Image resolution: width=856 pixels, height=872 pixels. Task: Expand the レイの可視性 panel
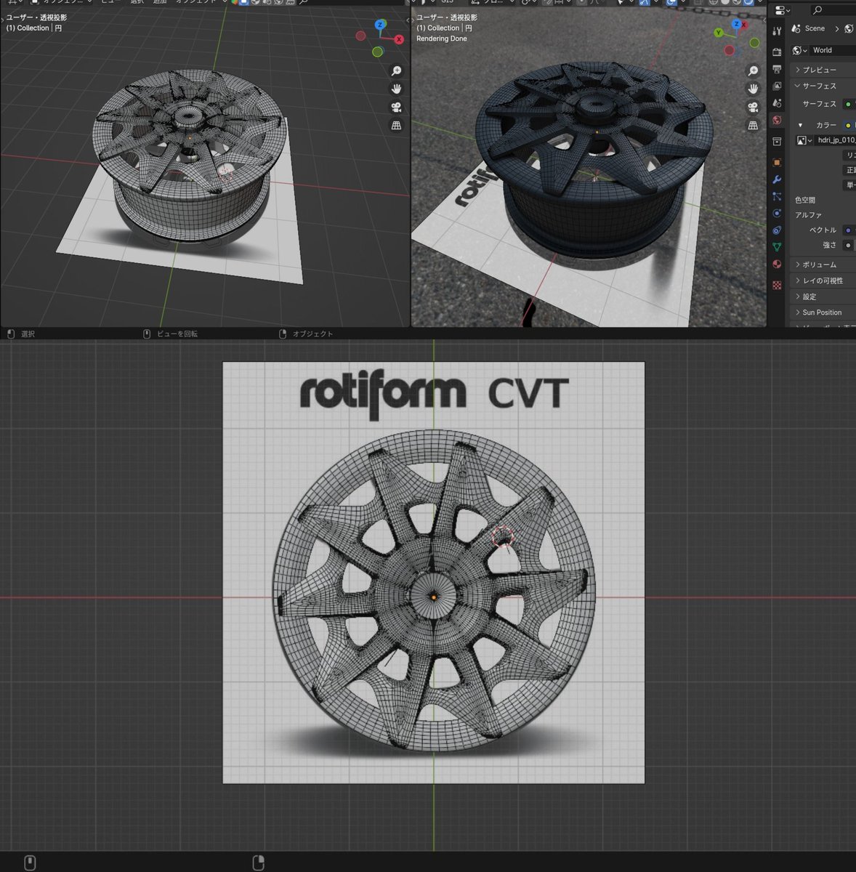tap(822, 280)
